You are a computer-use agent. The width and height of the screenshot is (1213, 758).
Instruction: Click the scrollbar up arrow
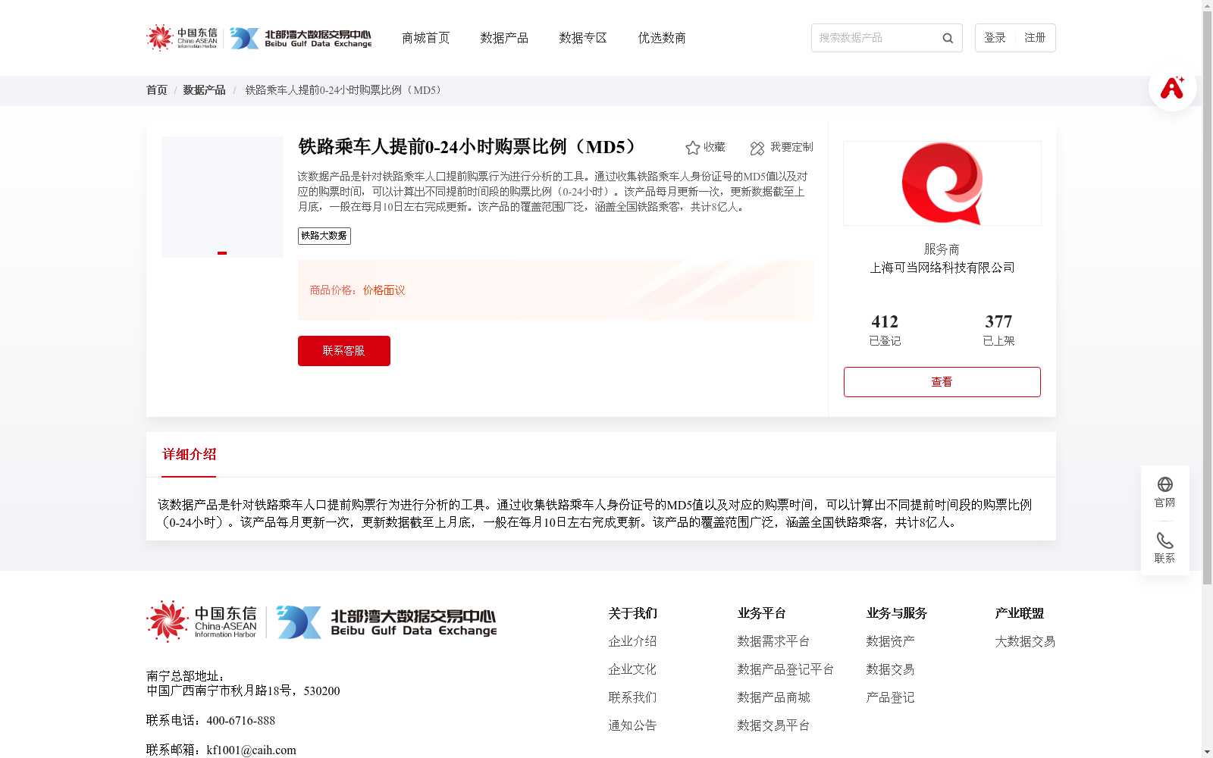1207,5
